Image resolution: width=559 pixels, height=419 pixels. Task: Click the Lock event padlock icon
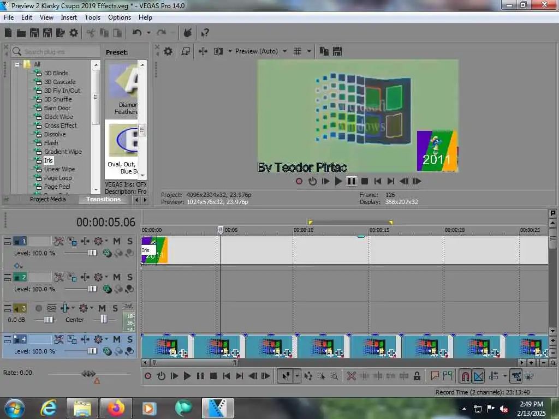coord(417,376)
